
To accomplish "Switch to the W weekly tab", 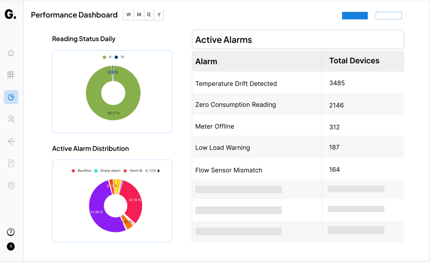I will coord(129,15).
